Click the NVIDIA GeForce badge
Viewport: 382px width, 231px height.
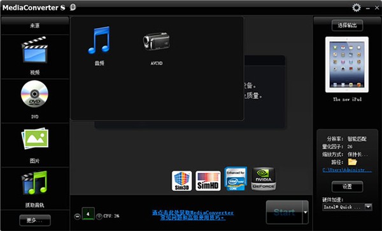(264, 179)
